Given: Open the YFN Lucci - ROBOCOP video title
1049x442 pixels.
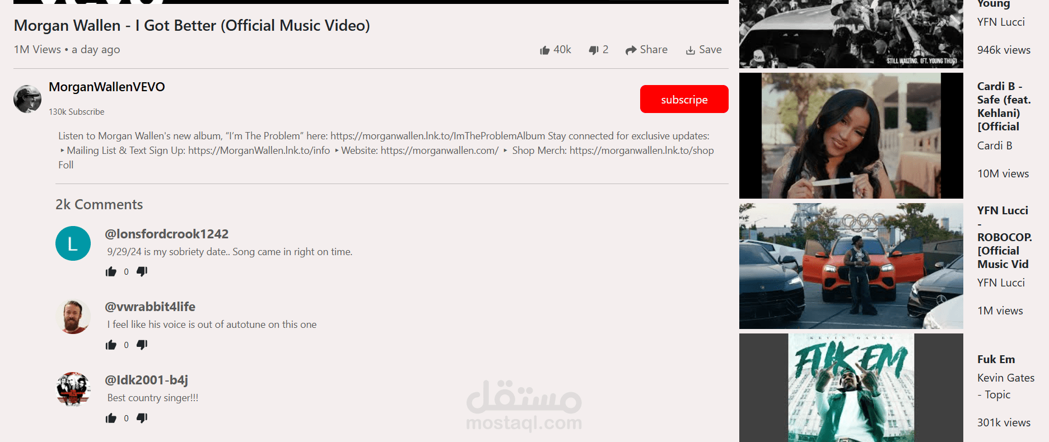Looking at the screenshot, I should (1005, 237).
